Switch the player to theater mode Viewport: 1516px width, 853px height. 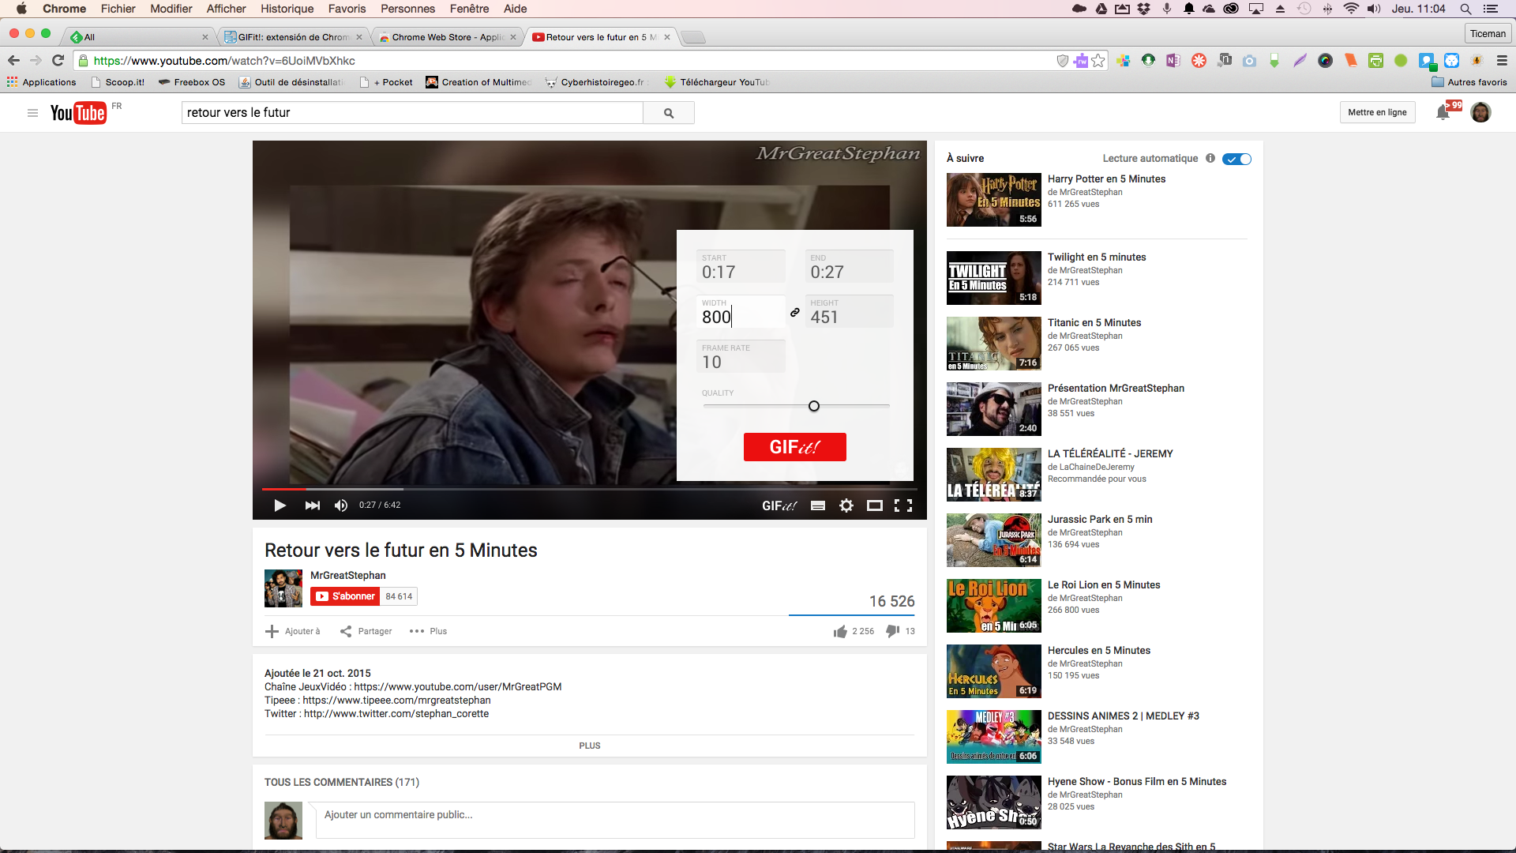pyautogui.click(x=874, y=505)
